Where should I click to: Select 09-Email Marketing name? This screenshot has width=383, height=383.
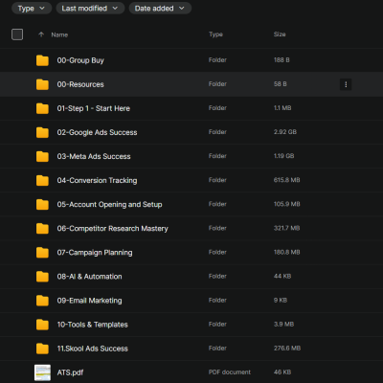coord(89,301)
